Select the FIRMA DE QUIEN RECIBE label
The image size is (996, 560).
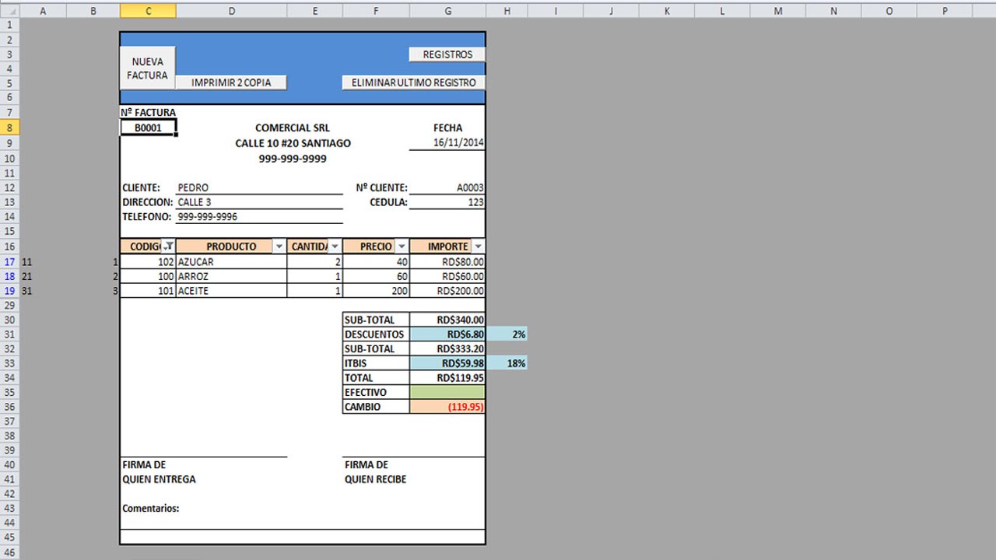(376, 472)
